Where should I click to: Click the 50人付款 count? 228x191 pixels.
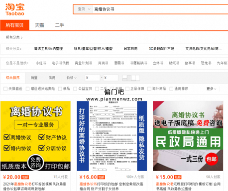pos(213,177)
